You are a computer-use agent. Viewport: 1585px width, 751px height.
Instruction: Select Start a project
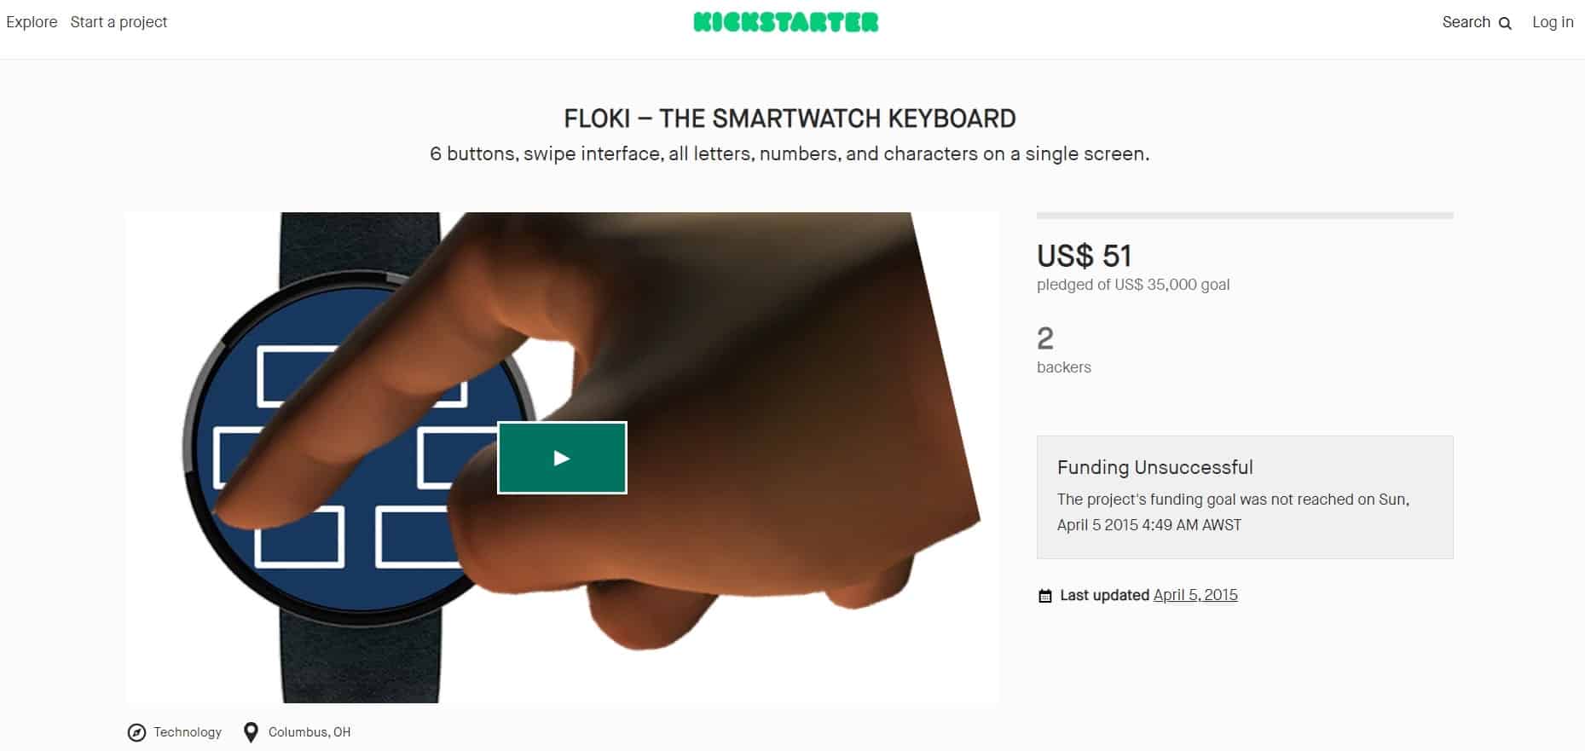(x=119, y=22)
